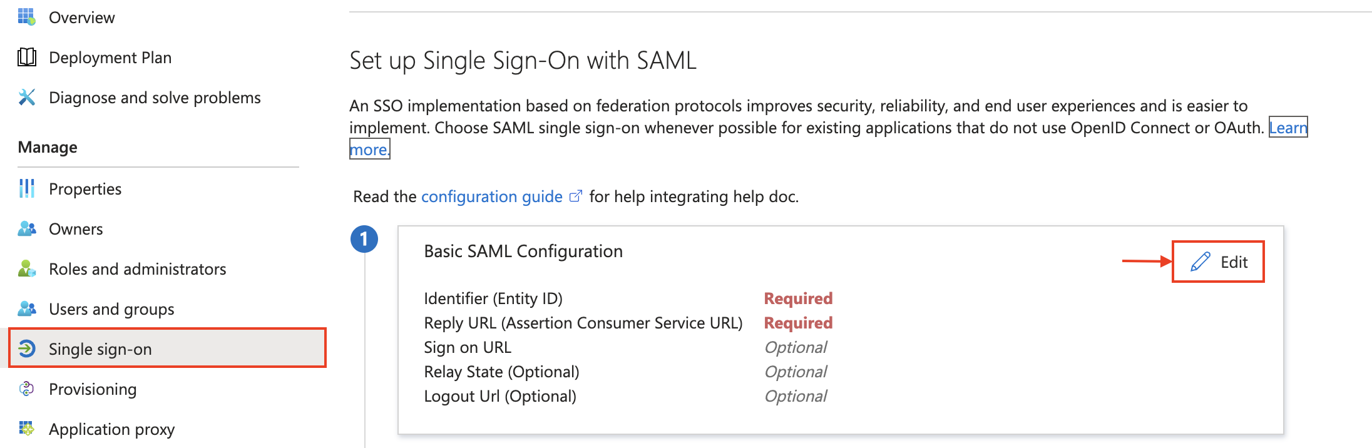1372x448 pixels.
Task: Open the Overview page
Action: [x=82, y=18]
